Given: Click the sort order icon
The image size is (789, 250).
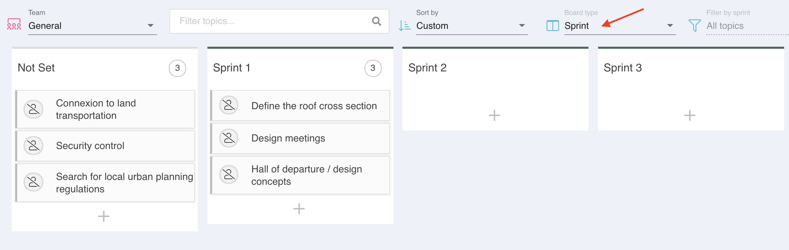Looking at the screenshot, I should [x=404, y=25].
